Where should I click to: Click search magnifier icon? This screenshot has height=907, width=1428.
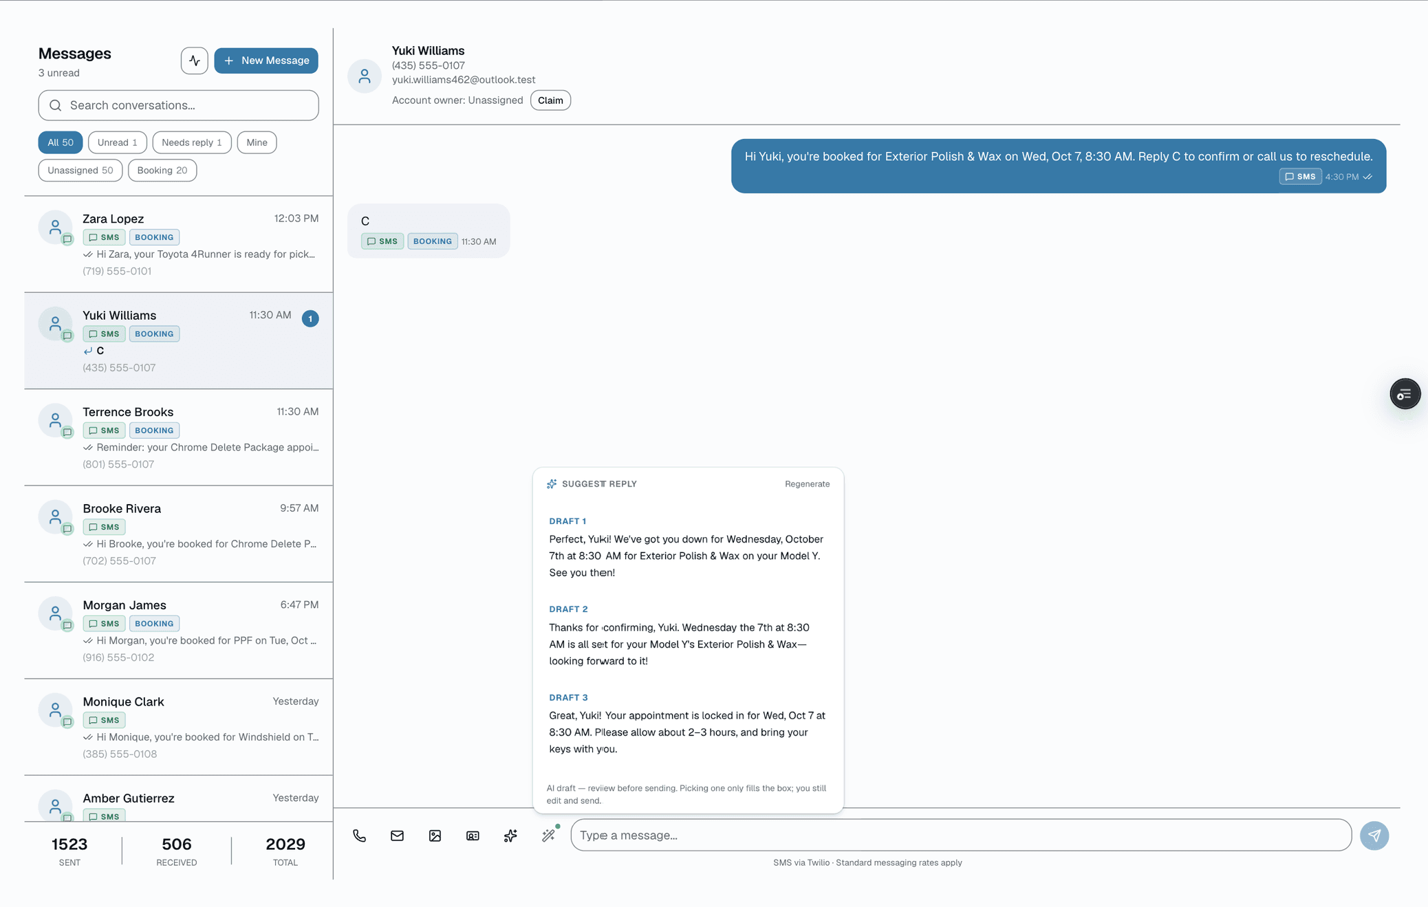pos(56,105)
